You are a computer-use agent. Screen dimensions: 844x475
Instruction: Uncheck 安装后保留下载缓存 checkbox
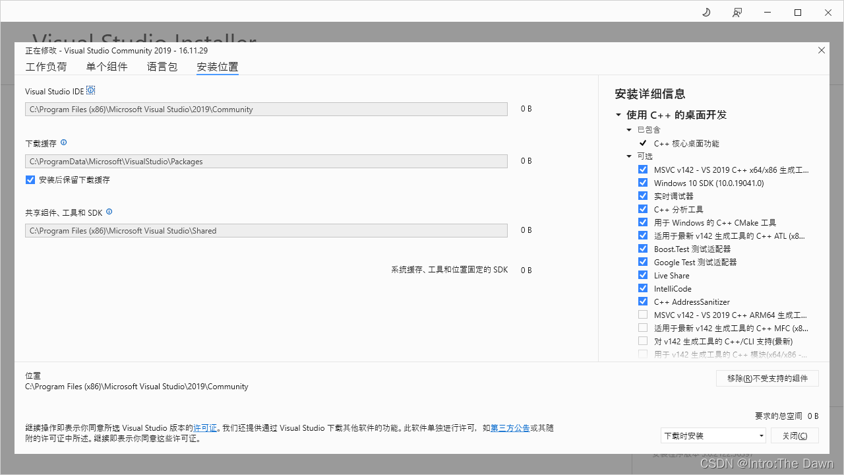click(x=30, y=179)
